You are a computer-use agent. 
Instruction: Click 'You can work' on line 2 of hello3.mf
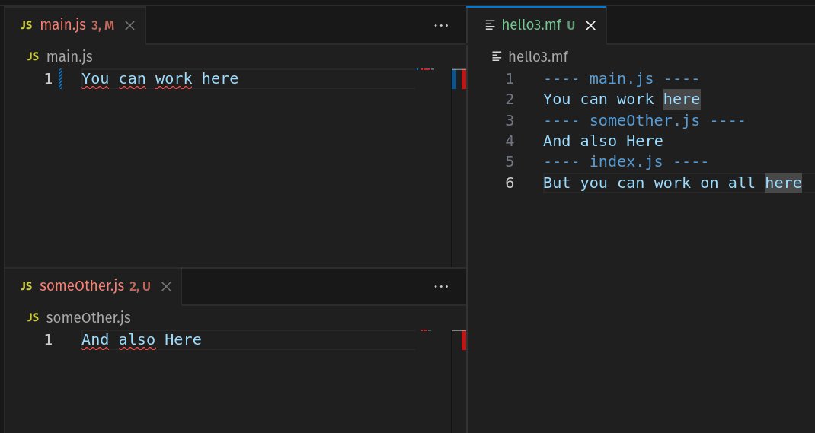click(598, 100)
